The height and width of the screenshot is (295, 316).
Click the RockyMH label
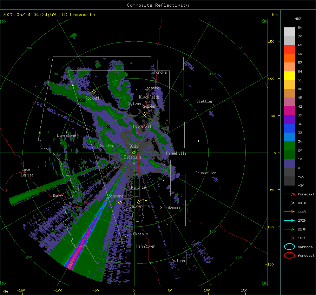pyautogui.click(x=93, y=98)
